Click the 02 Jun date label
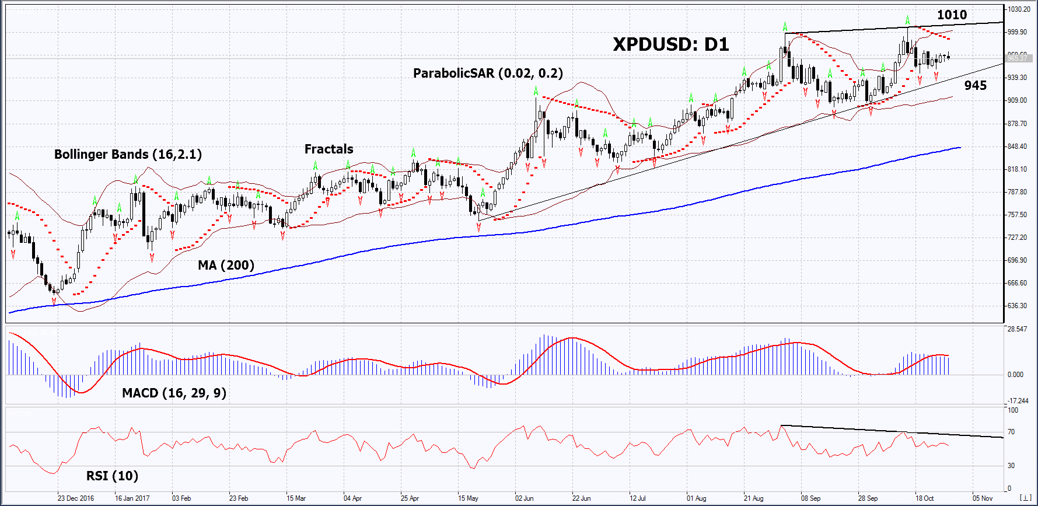 pos(524,498)
